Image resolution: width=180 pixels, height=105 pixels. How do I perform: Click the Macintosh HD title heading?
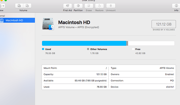pos(74,22)
